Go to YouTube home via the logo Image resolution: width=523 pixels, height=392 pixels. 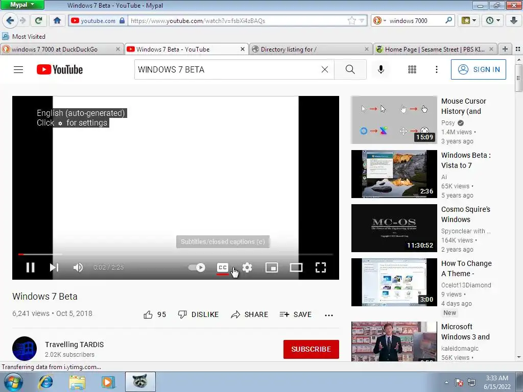[60, 69]
